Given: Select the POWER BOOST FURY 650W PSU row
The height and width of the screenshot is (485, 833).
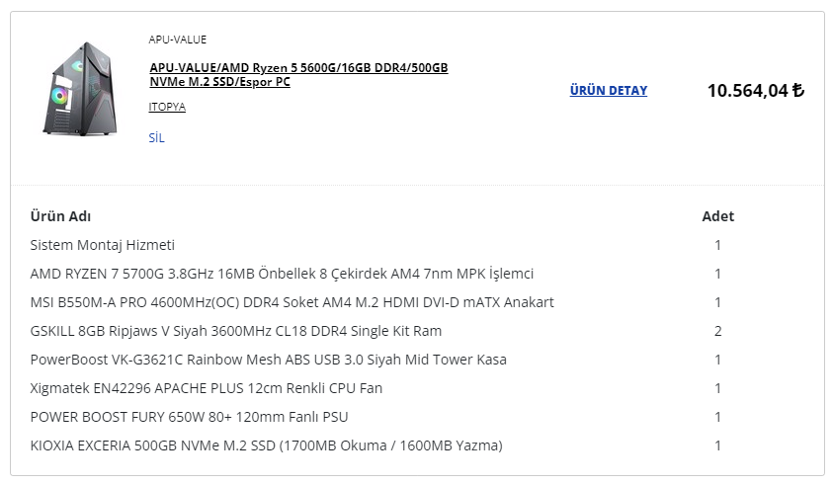Looking at the screenshot, I should (x=189, y=417).
